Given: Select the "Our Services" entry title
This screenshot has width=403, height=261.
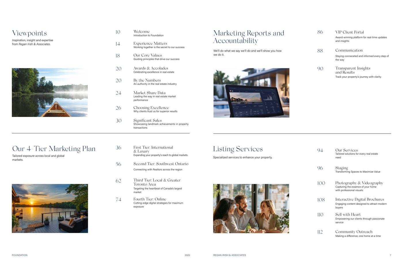Looking at the screenshot, I should pos(346,150).
